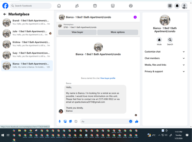The image size is (192, 142).
Task: Open the Notifications bell in header
Action: coord(177,6)
